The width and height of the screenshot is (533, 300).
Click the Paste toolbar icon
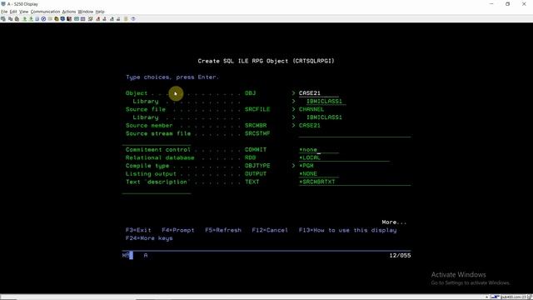tap(17, 19)
